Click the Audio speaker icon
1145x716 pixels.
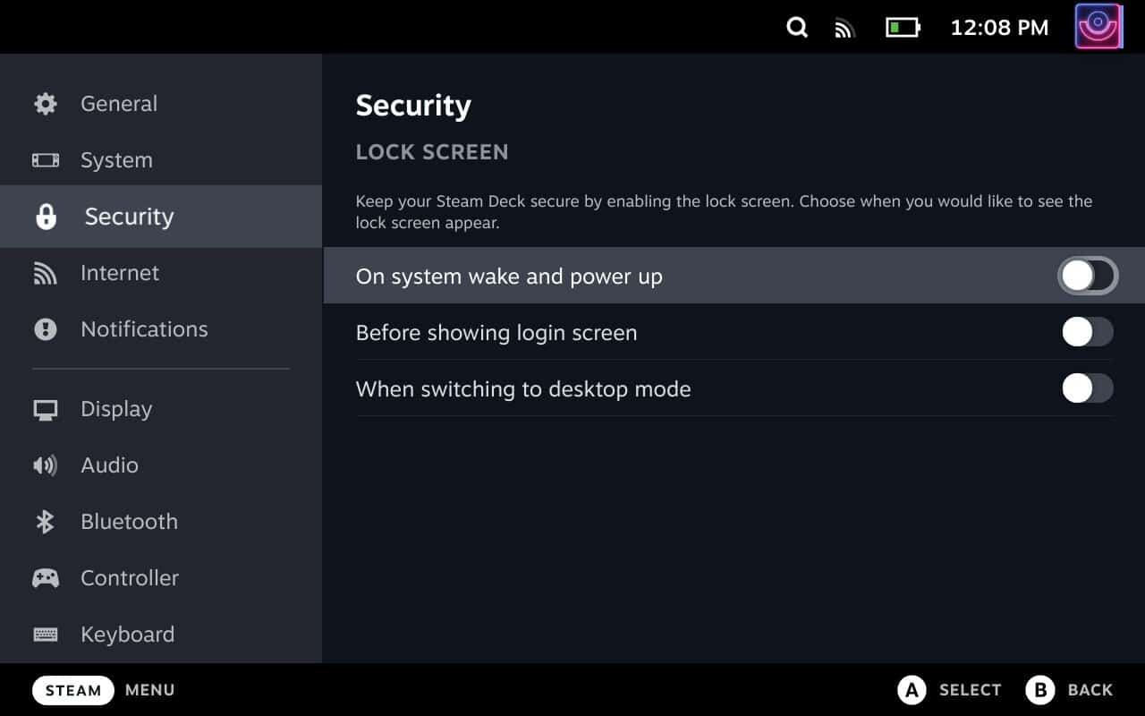45,465
